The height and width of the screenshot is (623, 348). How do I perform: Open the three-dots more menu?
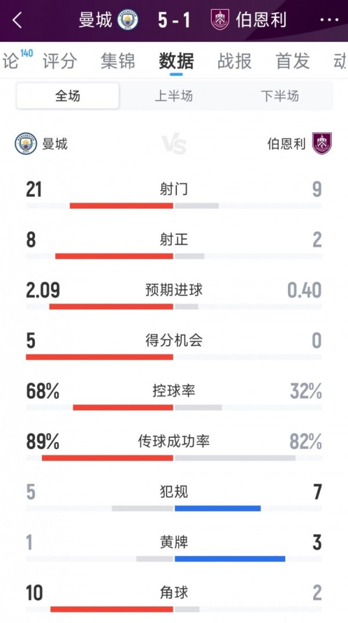(x=329, y=20)
